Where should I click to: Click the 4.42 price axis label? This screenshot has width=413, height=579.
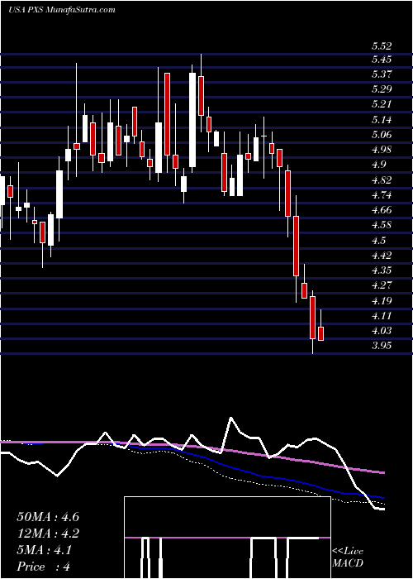(382, 255)
